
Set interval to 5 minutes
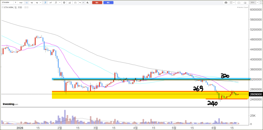click(x=16, y=2)
